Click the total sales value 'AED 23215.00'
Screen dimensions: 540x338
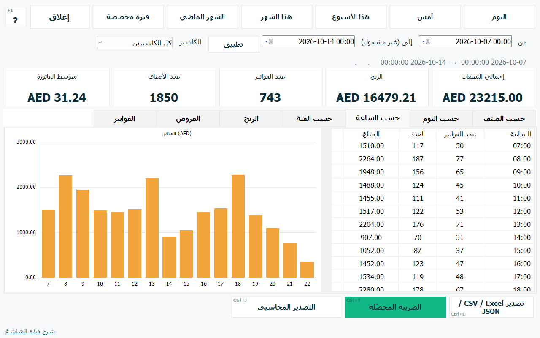pos(483,98)
